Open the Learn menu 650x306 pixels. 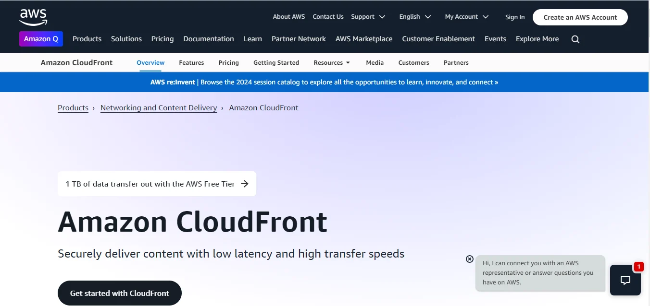[x=253, y=39]
